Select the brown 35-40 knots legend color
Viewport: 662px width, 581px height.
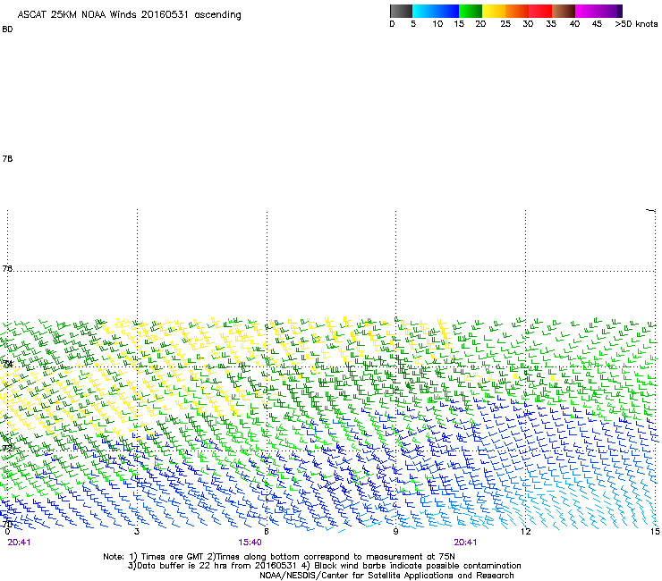pos(564,11)
